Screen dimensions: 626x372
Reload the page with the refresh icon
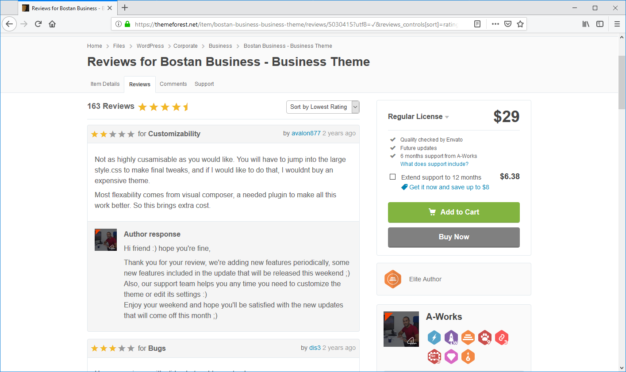click(x=38, y=24)
